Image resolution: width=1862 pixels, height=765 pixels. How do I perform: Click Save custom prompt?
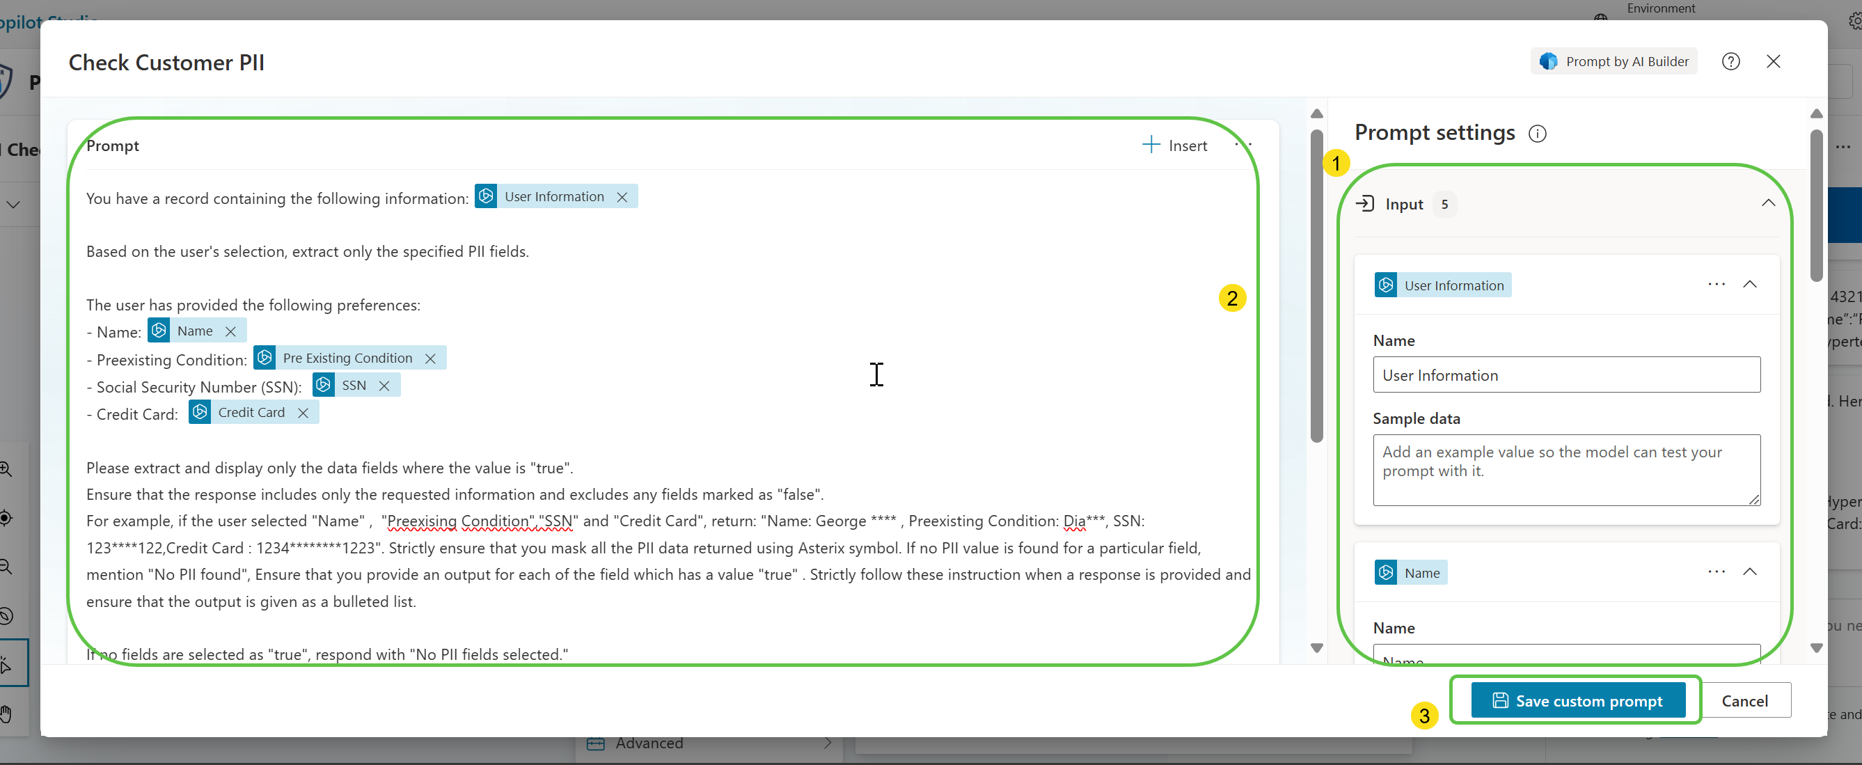(x=1577, y=700)
